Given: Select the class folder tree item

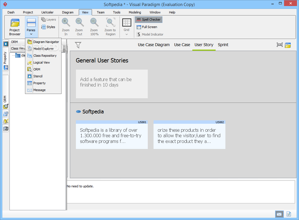Looking at the screenshot, I should 20,55.
